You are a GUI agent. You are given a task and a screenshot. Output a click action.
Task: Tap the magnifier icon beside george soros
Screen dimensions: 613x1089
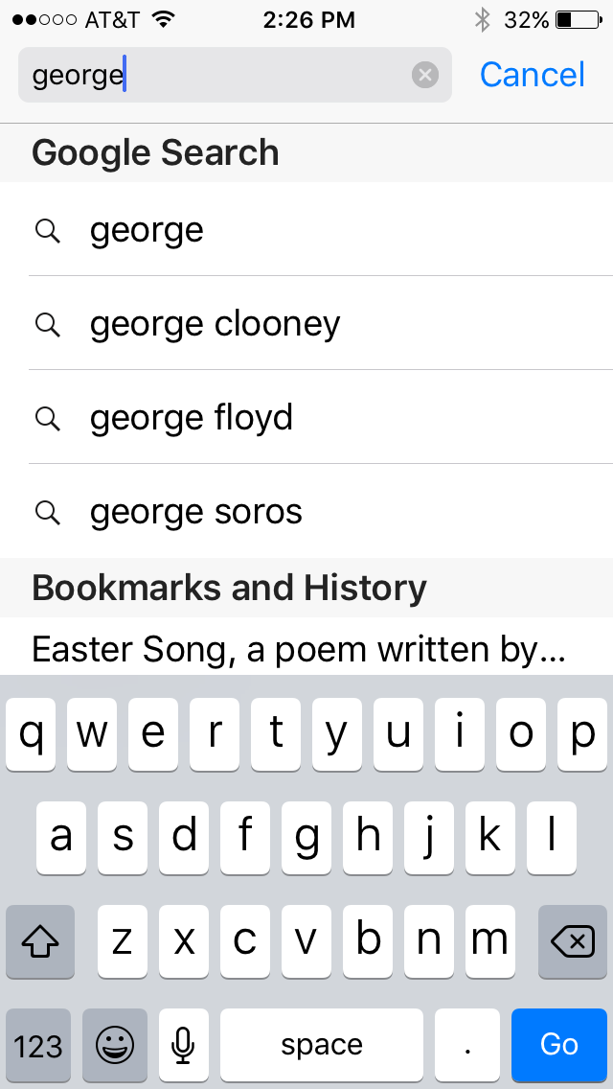pos(47,512)
